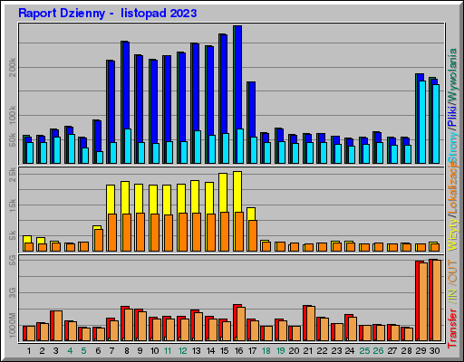Click the blue files bar for day 8
Image resolution: width=464 pixels, height=362 pixels.
click(126, 85)
